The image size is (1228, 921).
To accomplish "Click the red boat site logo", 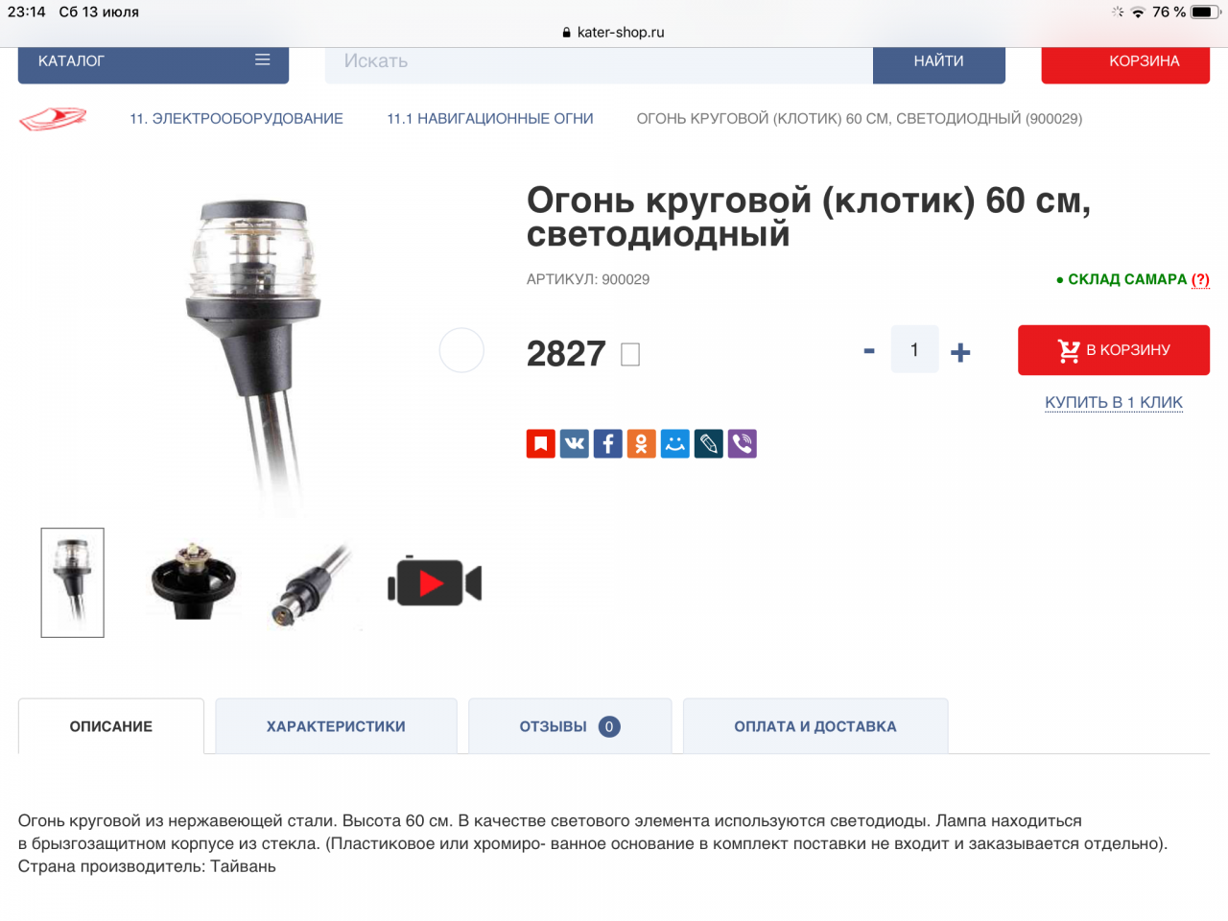I will pyautogui.click(x=53, y=119).
